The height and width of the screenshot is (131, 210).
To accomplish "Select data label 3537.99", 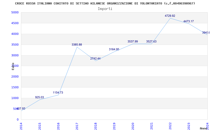I will (x=133, y=41).
